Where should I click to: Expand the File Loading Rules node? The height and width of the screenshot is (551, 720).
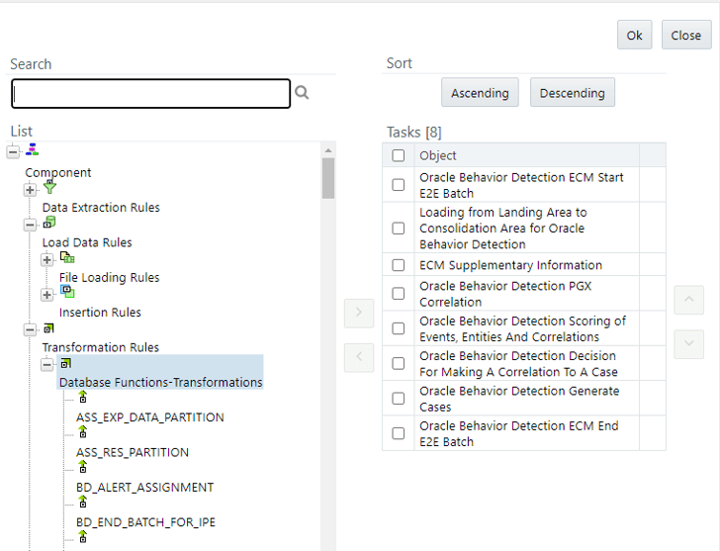[x=46, y=260]
